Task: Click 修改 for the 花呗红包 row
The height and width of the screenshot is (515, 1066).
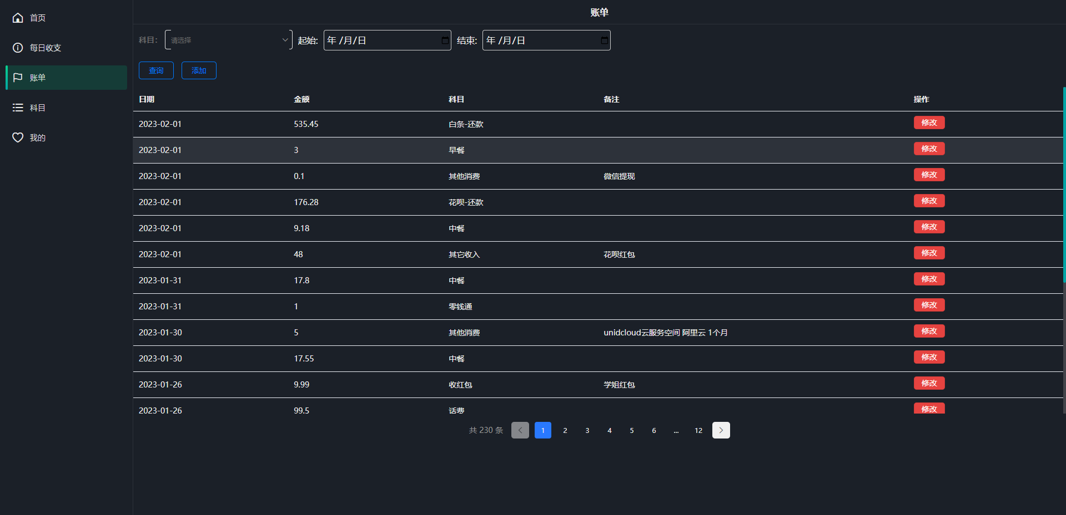Action: click(929, 253)
